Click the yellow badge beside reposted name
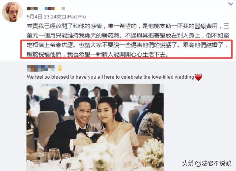Viewport: 236px width, 171px height. pyautogui.click(x=60, y=68)
